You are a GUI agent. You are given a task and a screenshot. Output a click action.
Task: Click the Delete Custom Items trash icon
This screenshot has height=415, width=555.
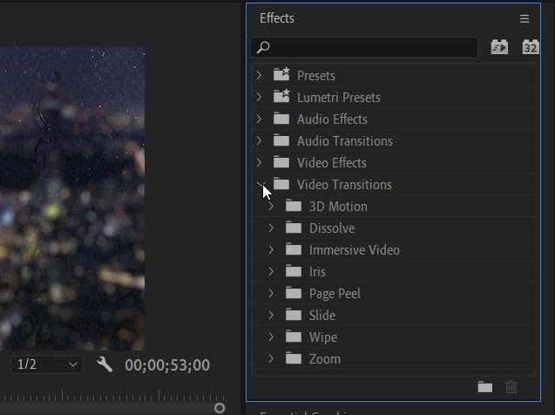click(x=511, y=387)
